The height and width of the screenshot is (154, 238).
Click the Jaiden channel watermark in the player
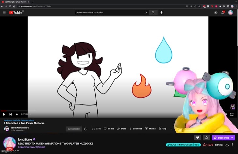232,106
